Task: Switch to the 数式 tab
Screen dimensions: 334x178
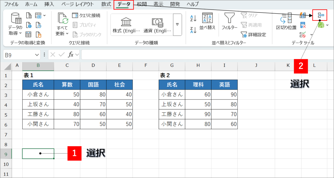Action: [x=106, y=4]
